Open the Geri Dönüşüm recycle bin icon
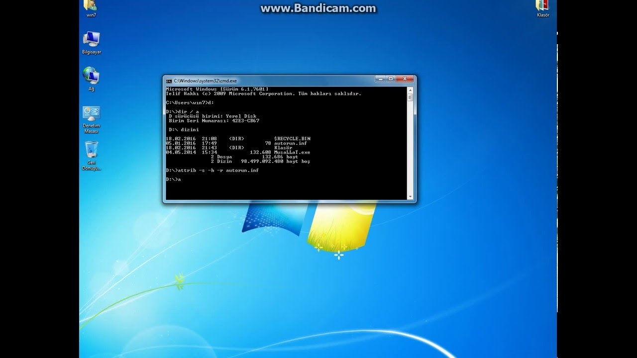This screenshot has width=637, height=358. click(92, 156)
